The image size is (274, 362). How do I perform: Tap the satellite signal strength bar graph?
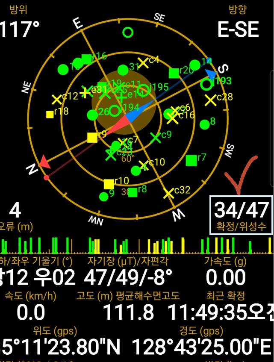(x=137, y=245)
